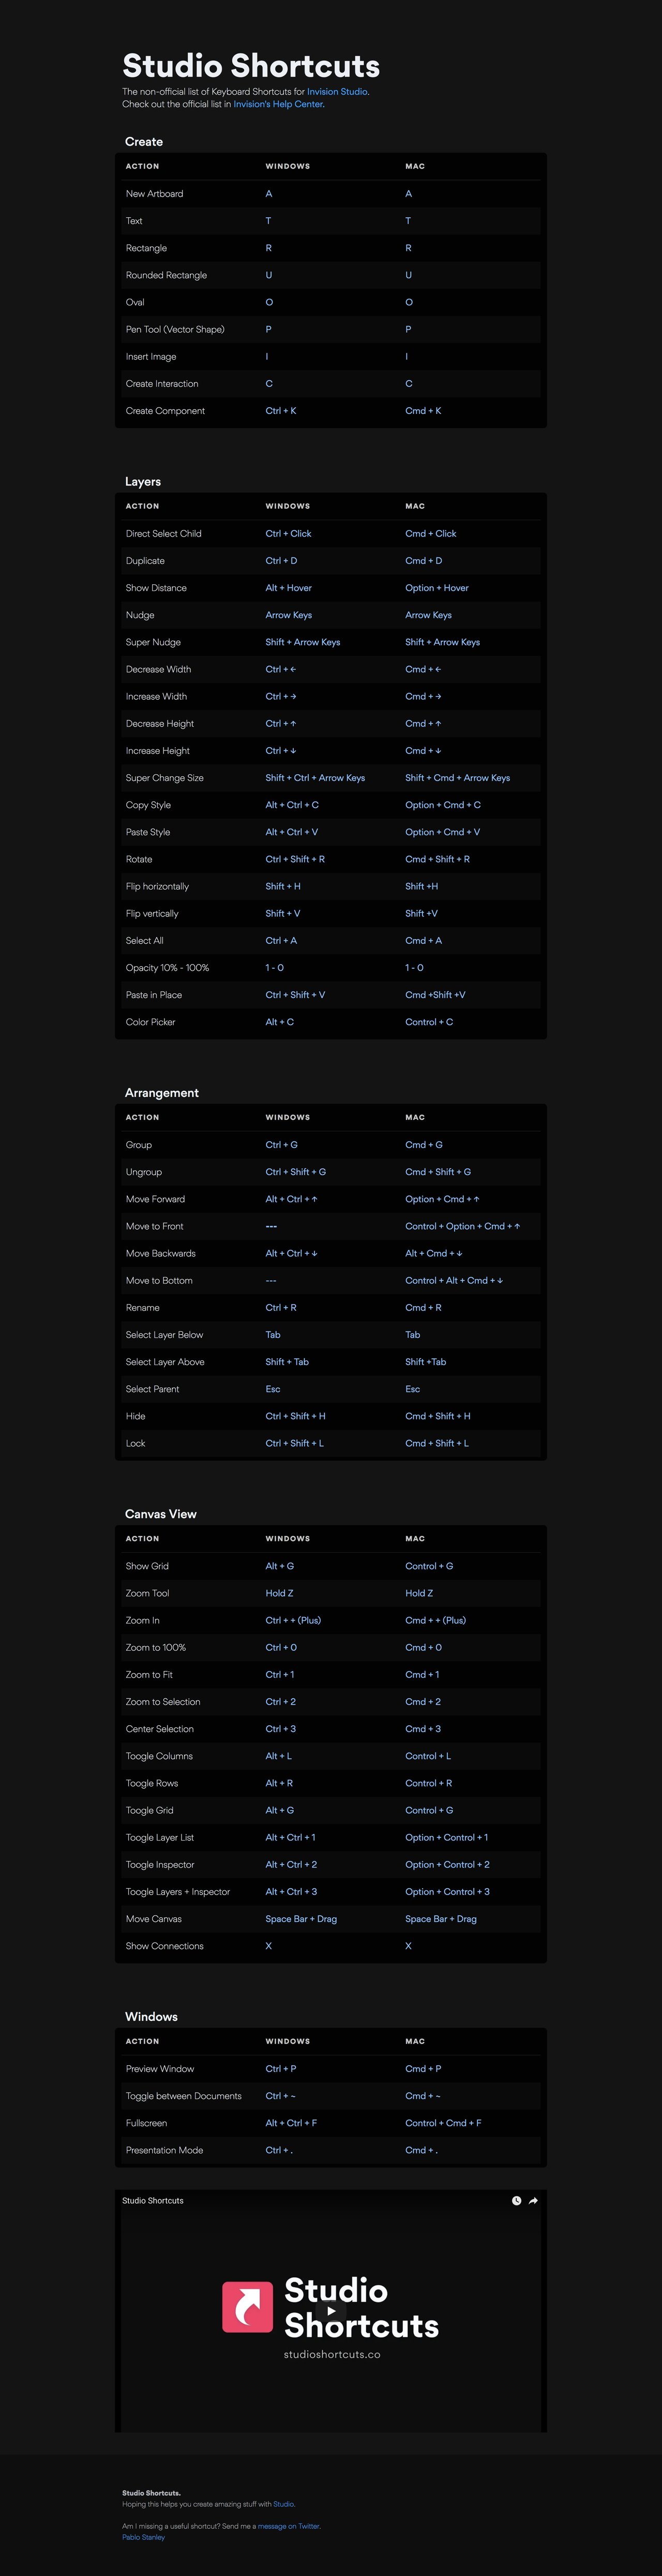Click the 'Windows' section heading
Viewport: 662px width, 2576px height.
point(151,2017)
